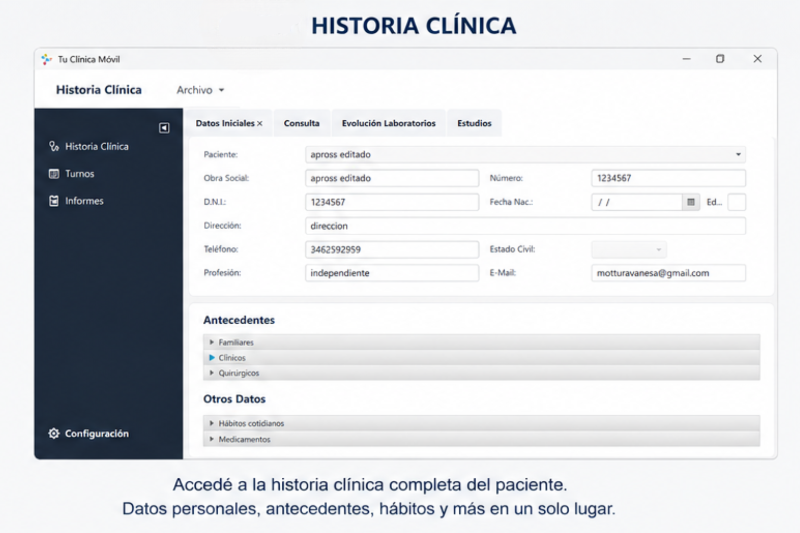
Task: Click the Historia Clínica stethoscope icon in sidebar
Action: click(x=54, y=146)
